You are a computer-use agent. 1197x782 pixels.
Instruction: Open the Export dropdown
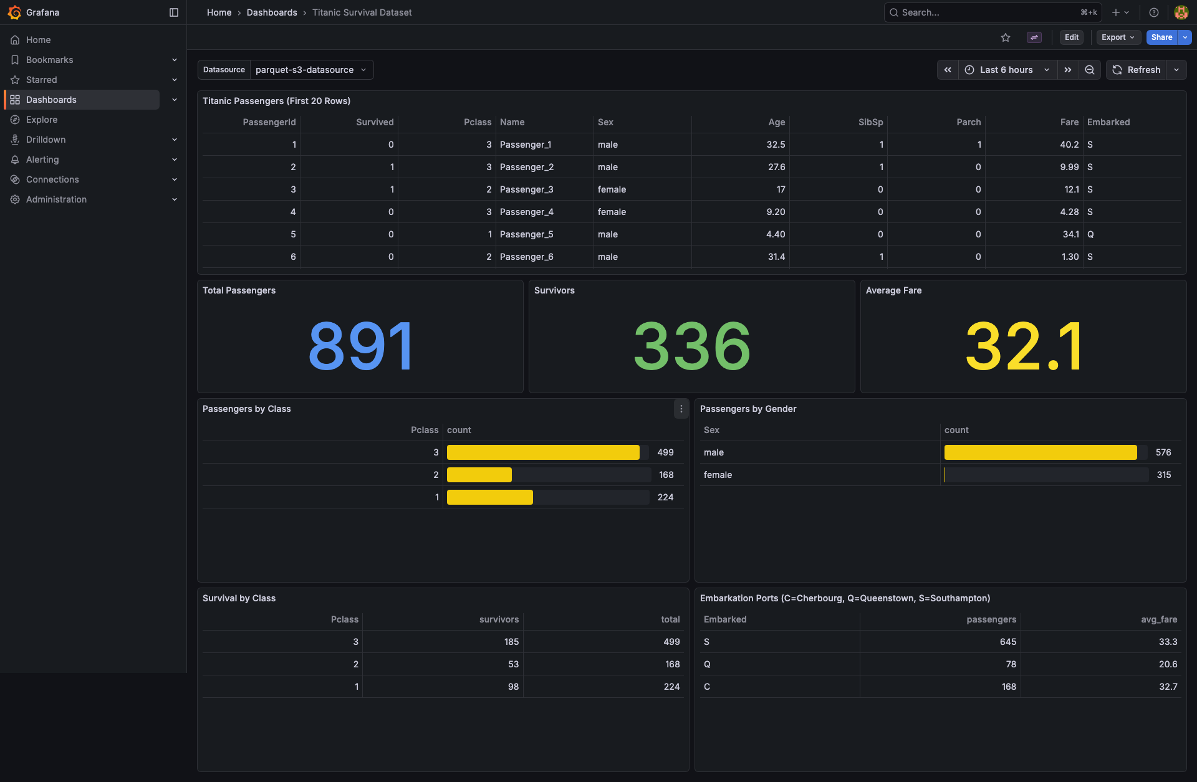pos(1118,37)
